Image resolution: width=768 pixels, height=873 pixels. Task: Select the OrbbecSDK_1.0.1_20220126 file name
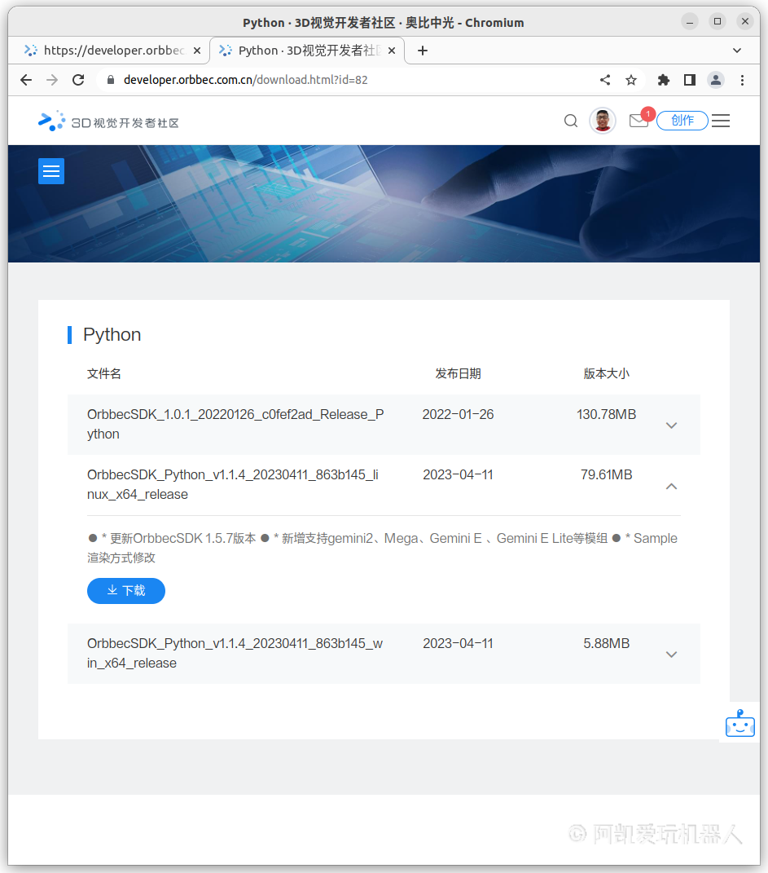(x=235, y=424)
